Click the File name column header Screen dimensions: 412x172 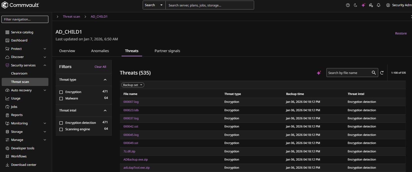(130, 94)
